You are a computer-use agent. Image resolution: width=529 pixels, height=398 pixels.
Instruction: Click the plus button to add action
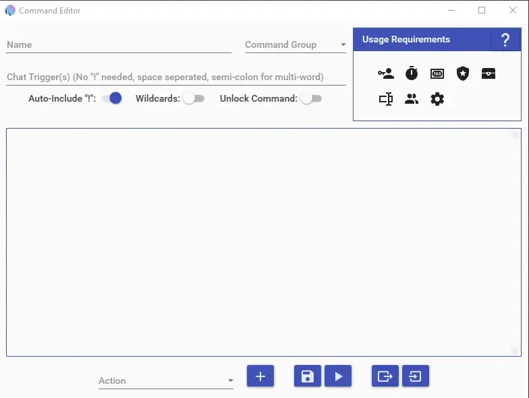[260, 376]
